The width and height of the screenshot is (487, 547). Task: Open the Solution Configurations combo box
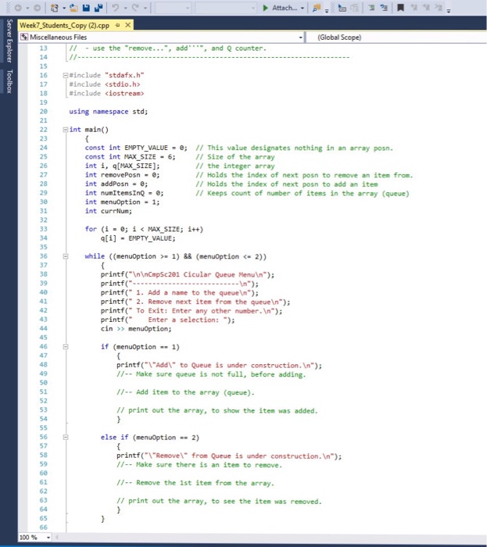click(x=173, y=8)
